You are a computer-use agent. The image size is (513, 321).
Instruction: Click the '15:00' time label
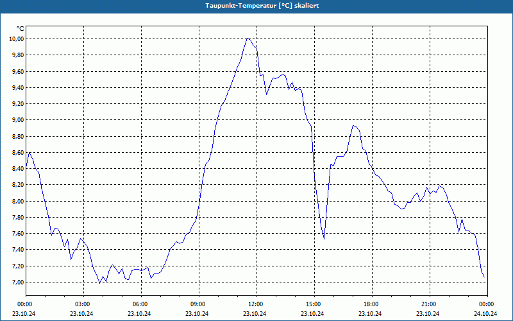coord(314,304)
